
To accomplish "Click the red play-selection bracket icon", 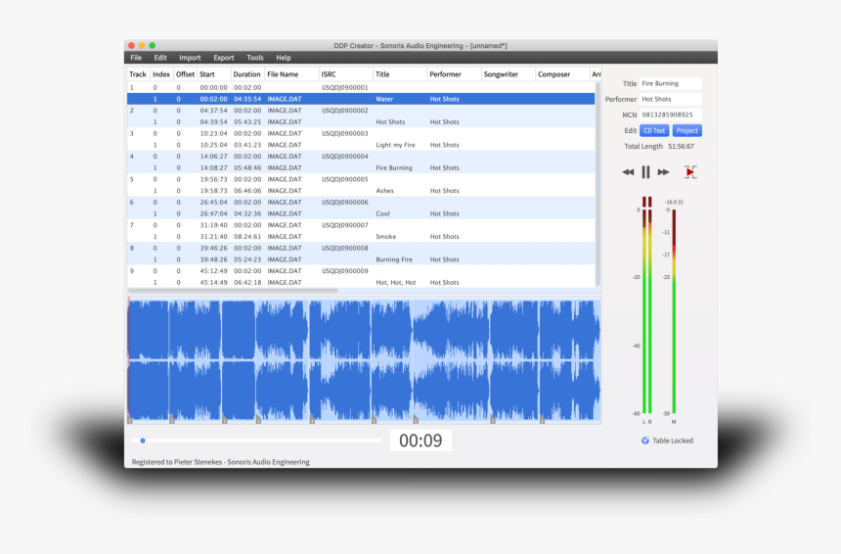I will click(x=690, y=172).
